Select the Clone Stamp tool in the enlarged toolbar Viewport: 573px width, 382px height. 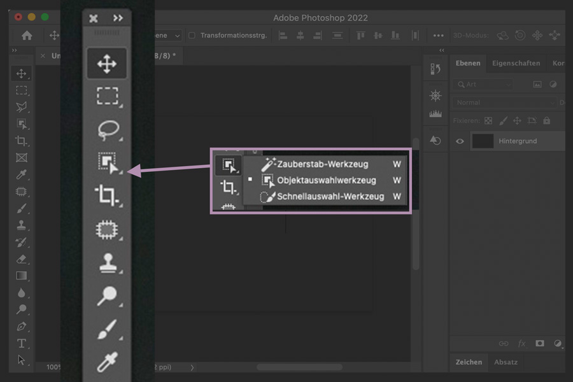coord(108,263)
